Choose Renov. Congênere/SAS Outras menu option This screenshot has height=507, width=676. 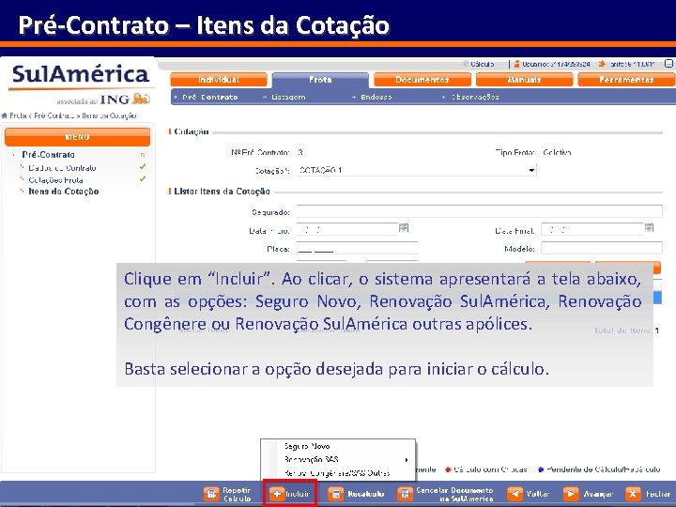(x=337, y=473)
